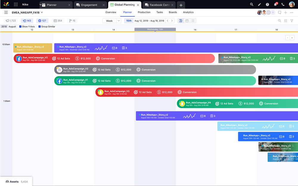Image resolution: width=298 pixels, height=186 pixels.
Task: Toggle the 1,723 campaigns filter
Action: tap(11, 21)
